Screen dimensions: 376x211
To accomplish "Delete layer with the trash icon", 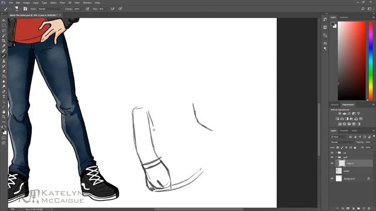I will click(x=369, y=209).
